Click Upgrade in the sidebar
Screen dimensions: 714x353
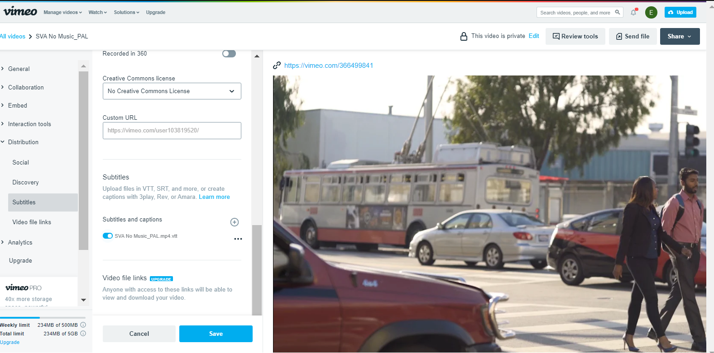click(20, 260)
